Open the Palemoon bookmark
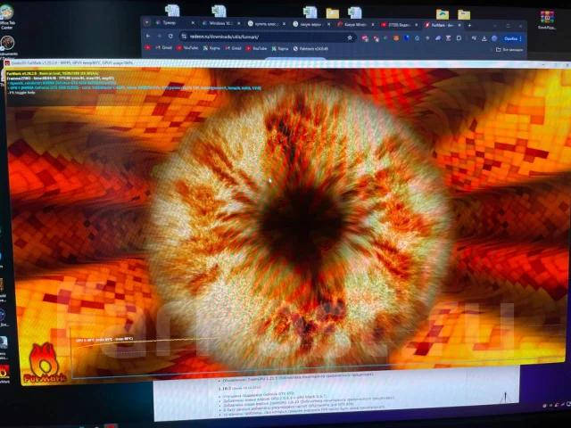 [x=310, y=48]
